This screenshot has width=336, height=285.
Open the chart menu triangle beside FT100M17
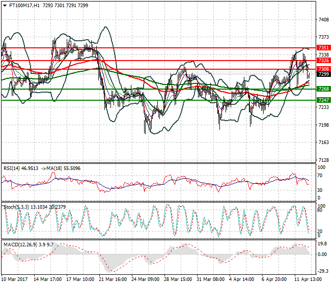[5, 6]
